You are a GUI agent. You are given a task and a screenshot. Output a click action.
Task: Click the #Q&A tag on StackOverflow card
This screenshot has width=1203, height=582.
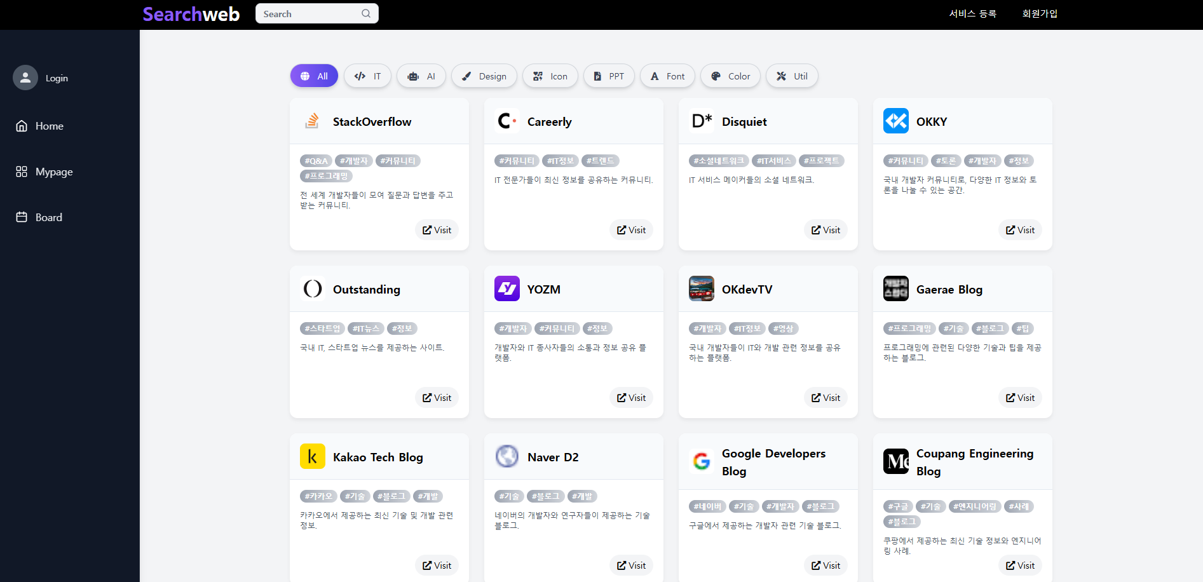[x=316, y=161]
